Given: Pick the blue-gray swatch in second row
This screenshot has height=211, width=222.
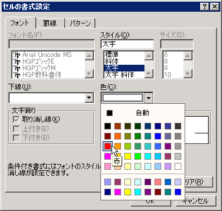Looking at the screenshot, I should click(168, 136).
